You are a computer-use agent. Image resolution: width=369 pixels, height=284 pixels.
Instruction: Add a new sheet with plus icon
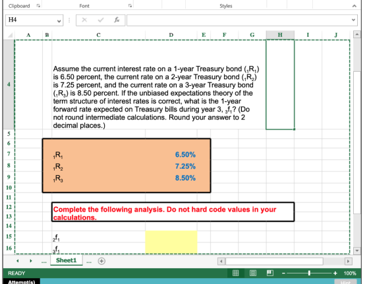pos(101,261)
